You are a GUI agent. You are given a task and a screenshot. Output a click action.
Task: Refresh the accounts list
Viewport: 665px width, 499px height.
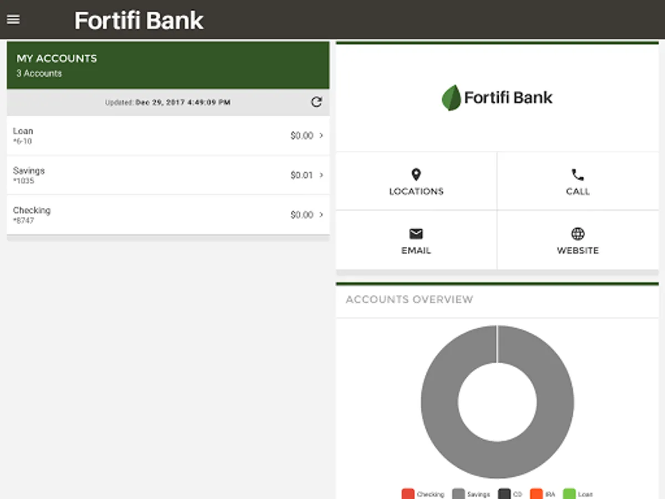click(316, 102)
